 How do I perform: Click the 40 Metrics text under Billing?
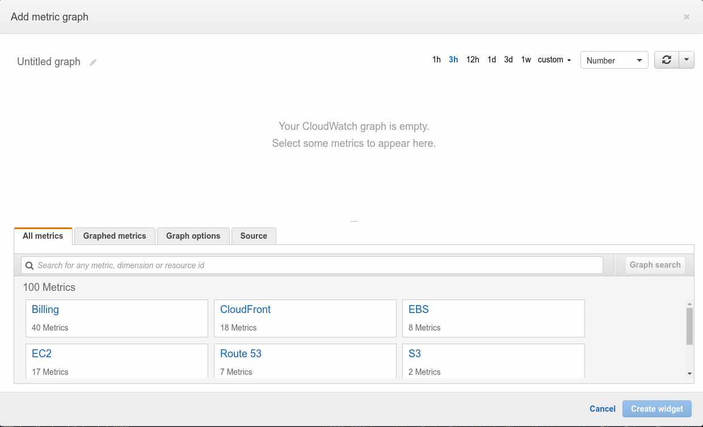point(50,328)
